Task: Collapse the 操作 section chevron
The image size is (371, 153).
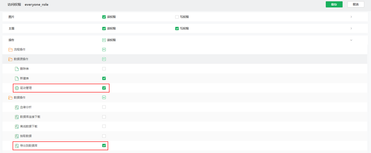Action: (x=351, y=40)
